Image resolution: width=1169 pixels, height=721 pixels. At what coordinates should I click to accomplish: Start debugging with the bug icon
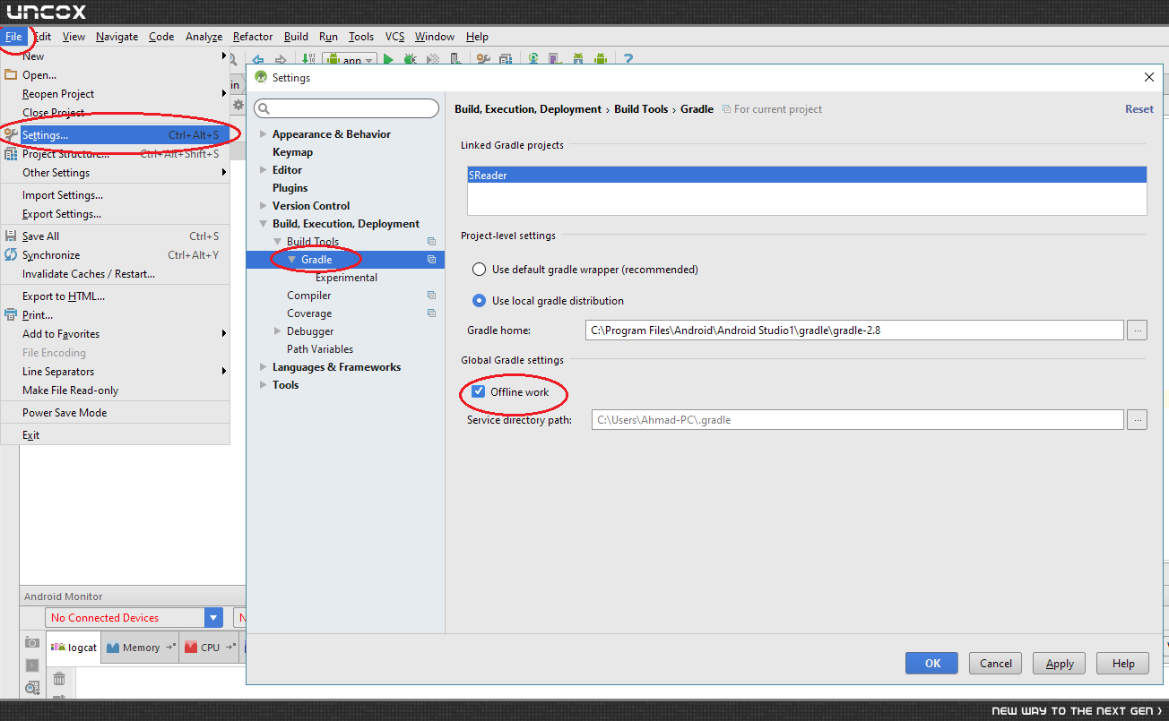411,59
